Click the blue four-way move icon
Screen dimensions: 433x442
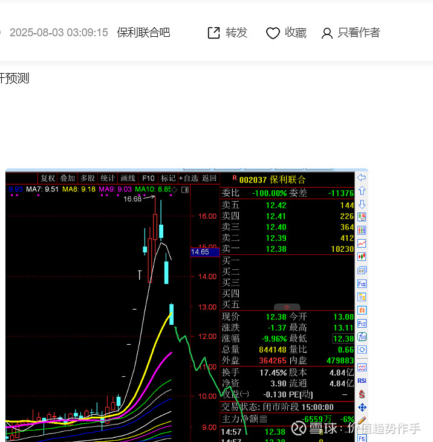362,408
